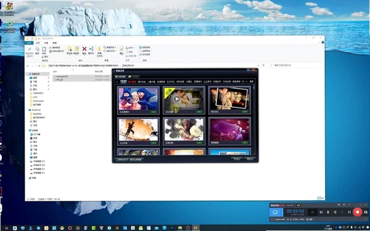Pause the Bandicam recording
370x231 pixels.
click(x=349, y=212)
